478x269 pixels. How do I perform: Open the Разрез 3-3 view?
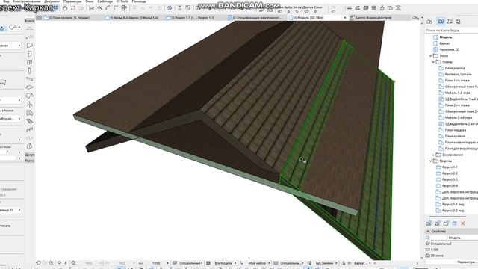click(x=450, y=179)
